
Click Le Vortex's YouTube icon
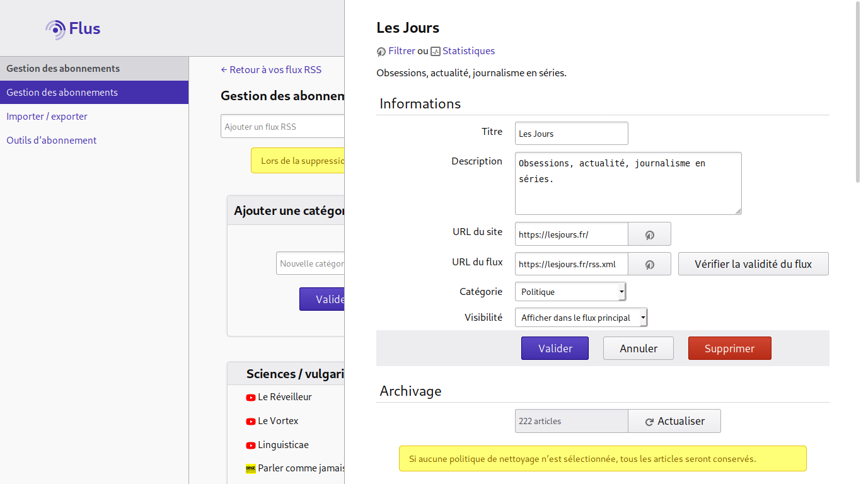point(251,421)
